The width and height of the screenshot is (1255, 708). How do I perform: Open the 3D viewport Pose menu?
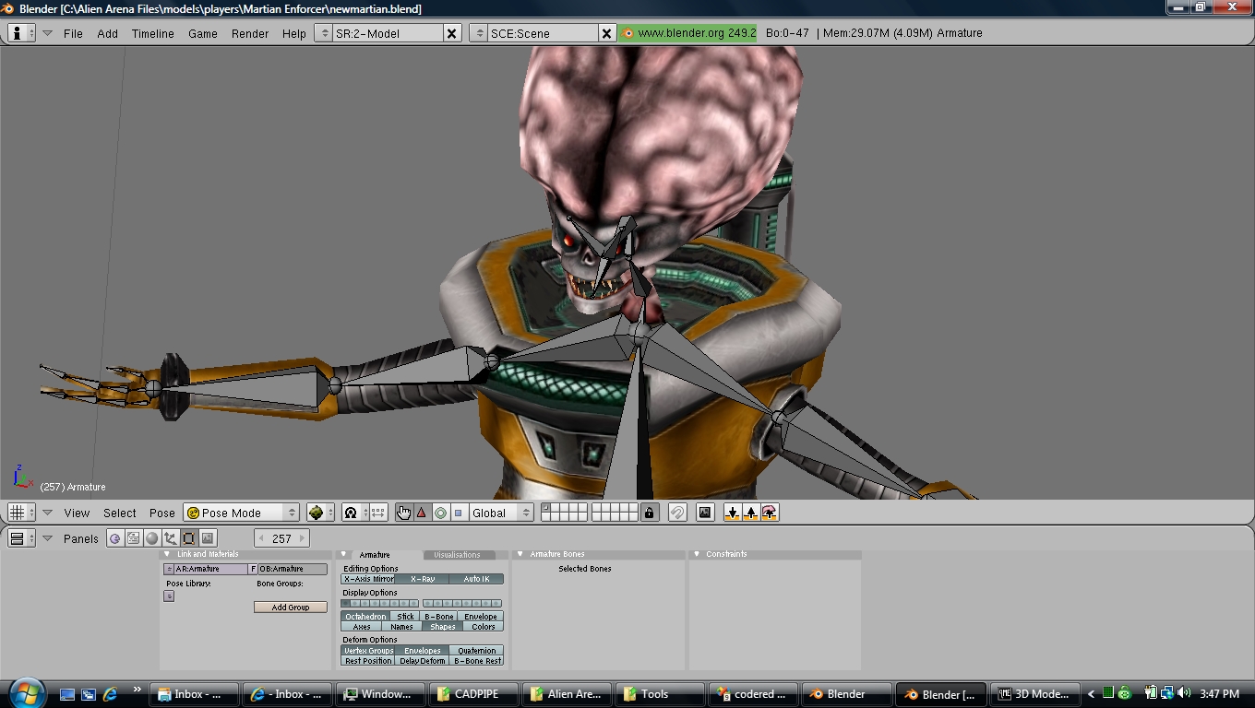(x=161, y=513)
